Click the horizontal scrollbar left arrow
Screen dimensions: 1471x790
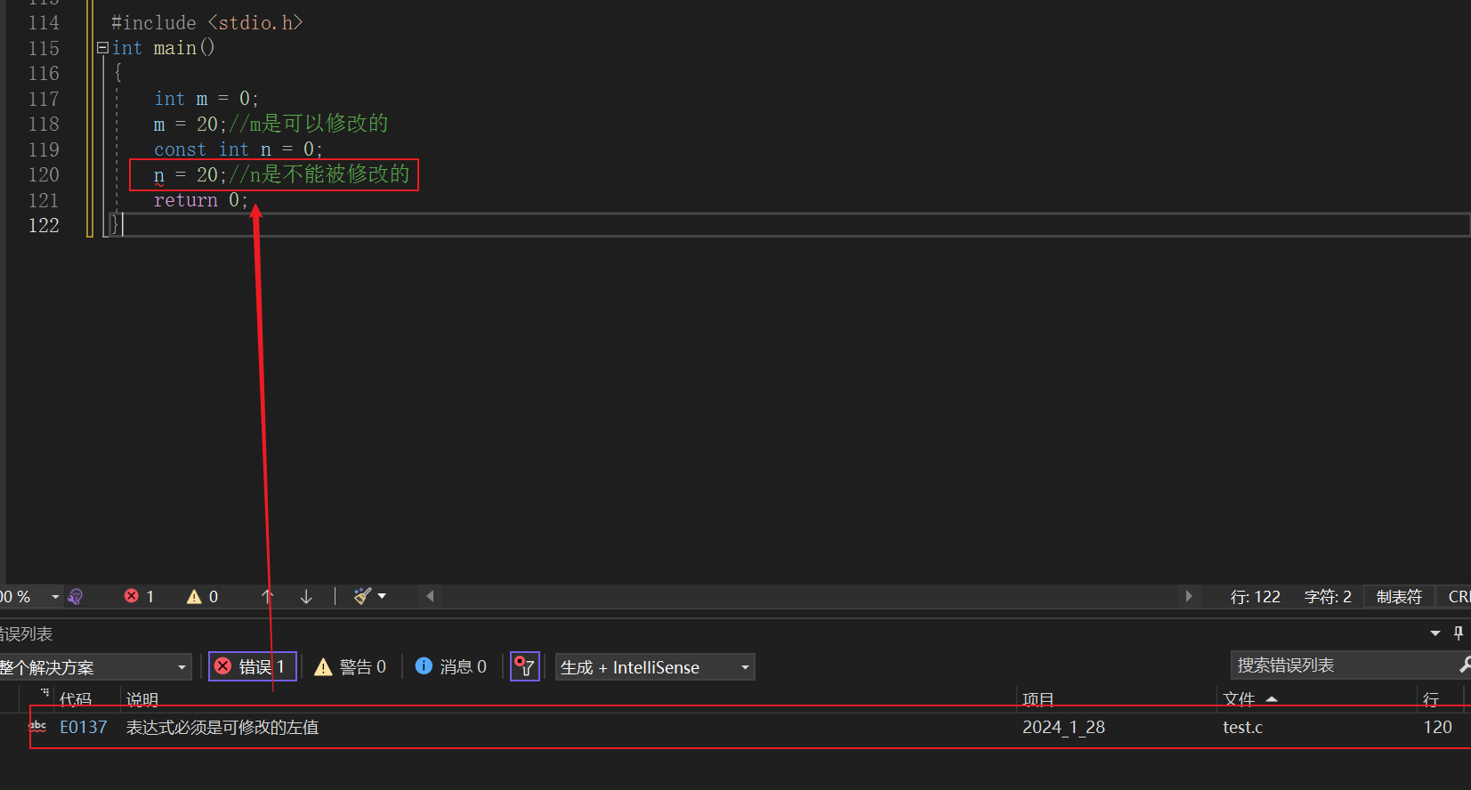(430, 596)
